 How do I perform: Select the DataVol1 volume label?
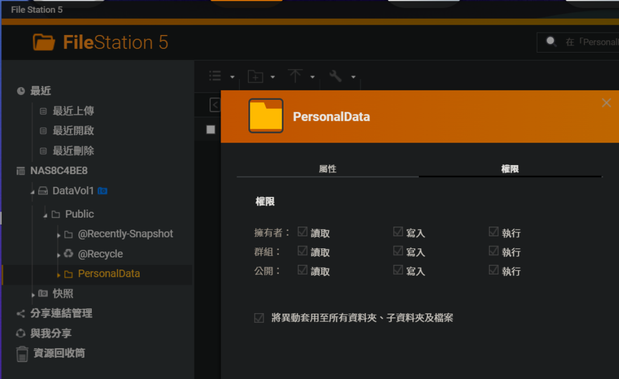pos(73,190)
